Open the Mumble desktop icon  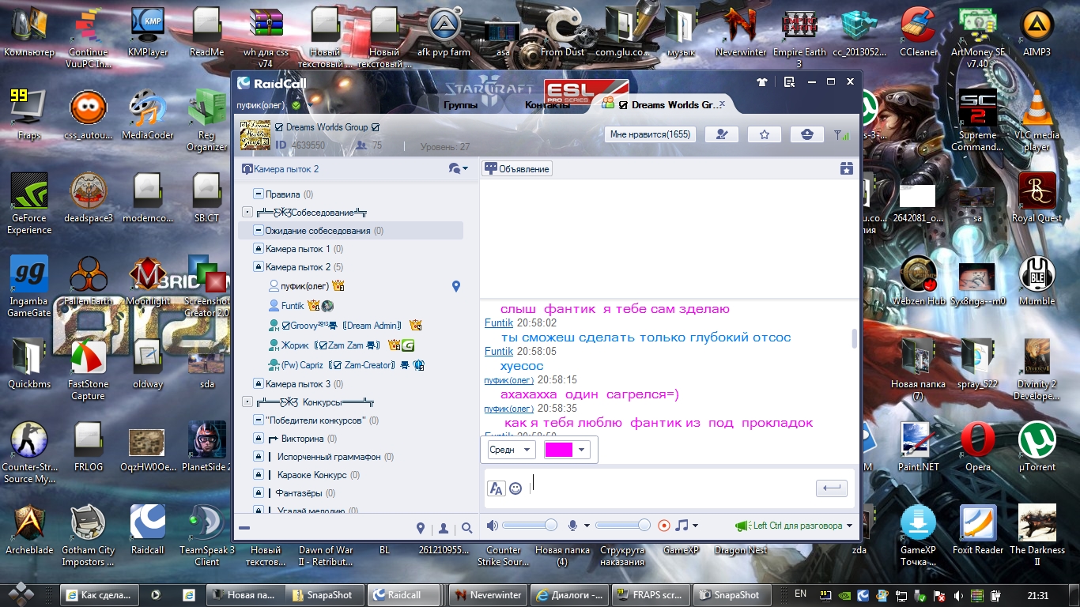(x=1037, y=281)
